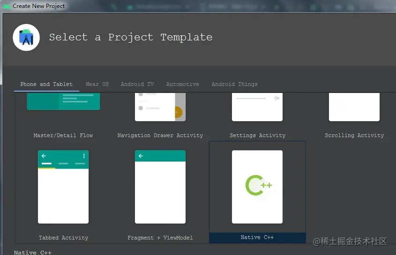Click the highlighted Native C++ label
This screenshot has width=396, height=255.
(x=257, y=237)
